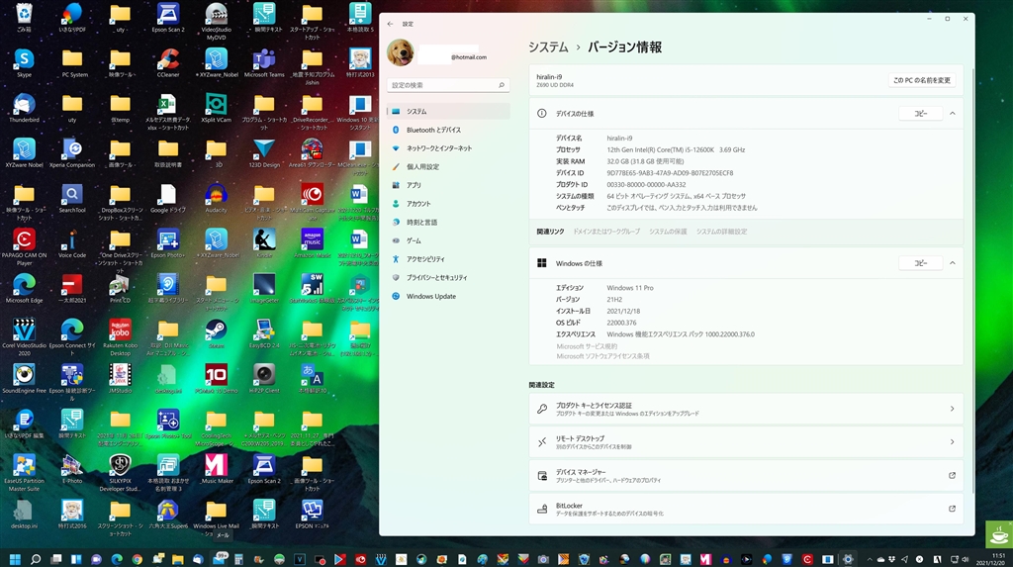Launch Audacity from the desktop
1013x567 pixels.
(216, 199)
